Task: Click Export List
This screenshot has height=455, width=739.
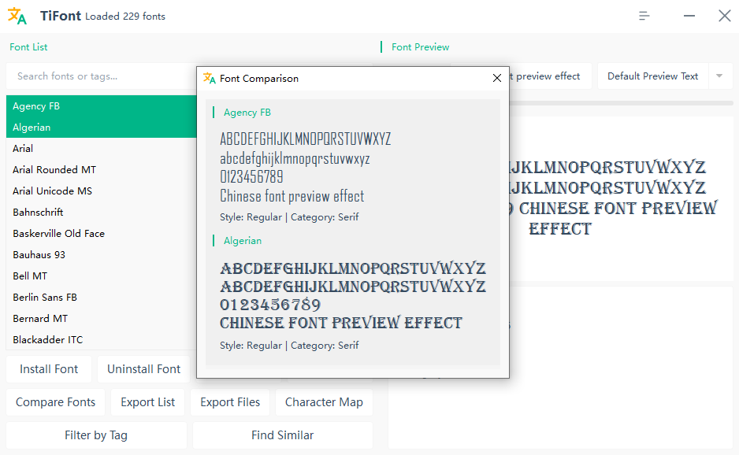Action: (x=147, y=402)
